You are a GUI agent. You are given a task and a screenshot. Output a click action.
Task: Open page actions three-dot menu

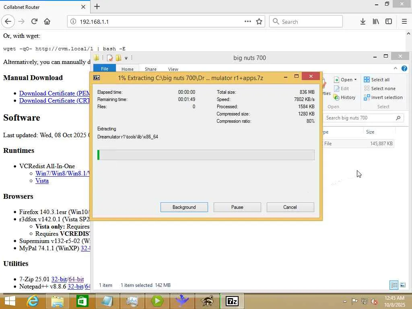[x=247, y=22]
